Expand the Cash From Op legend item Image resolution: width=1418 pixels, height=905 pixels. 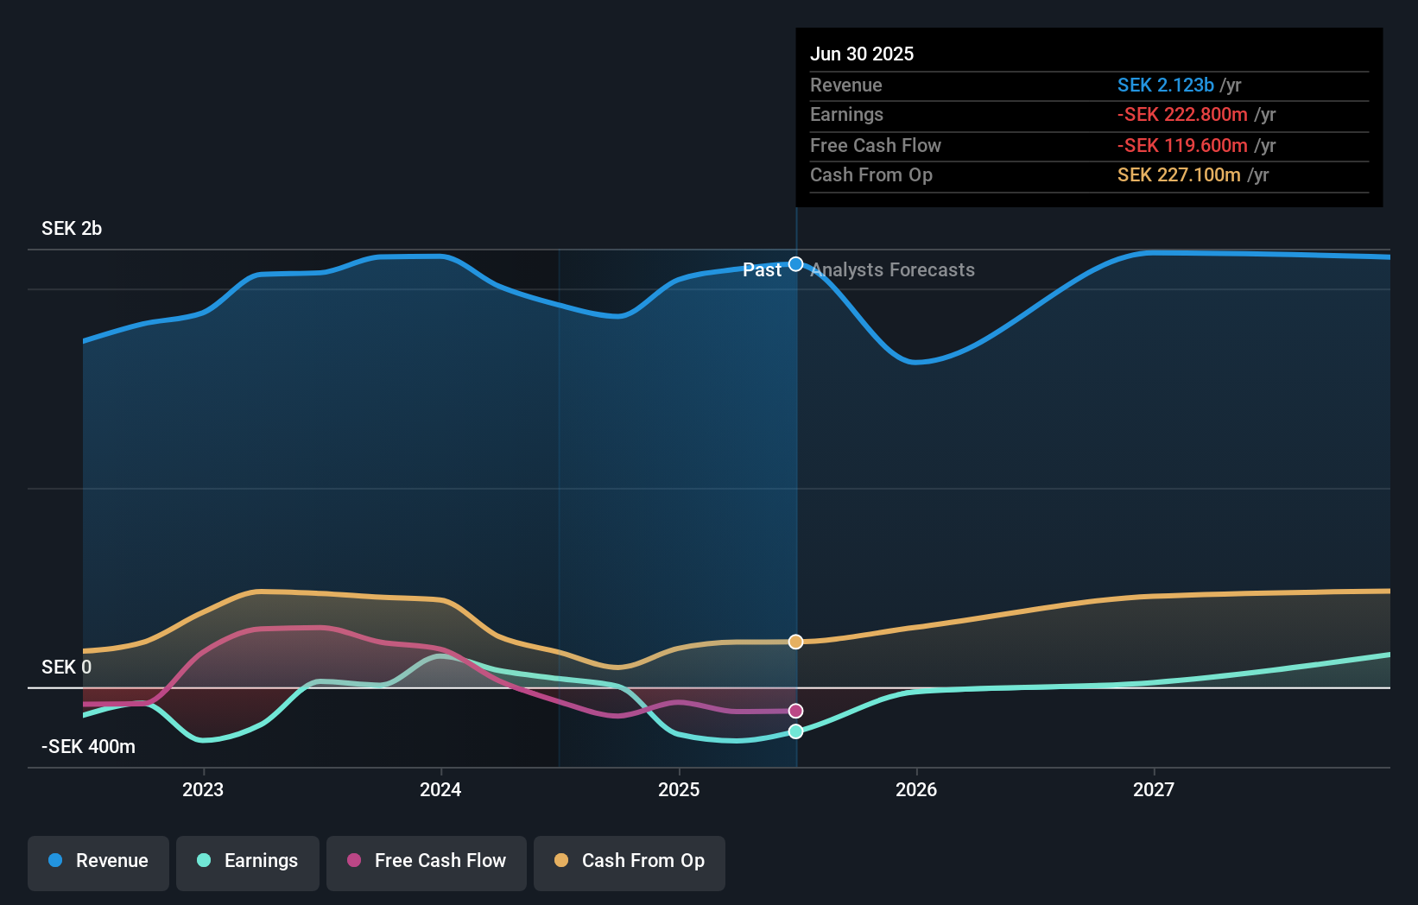click(x=630, y=861)
